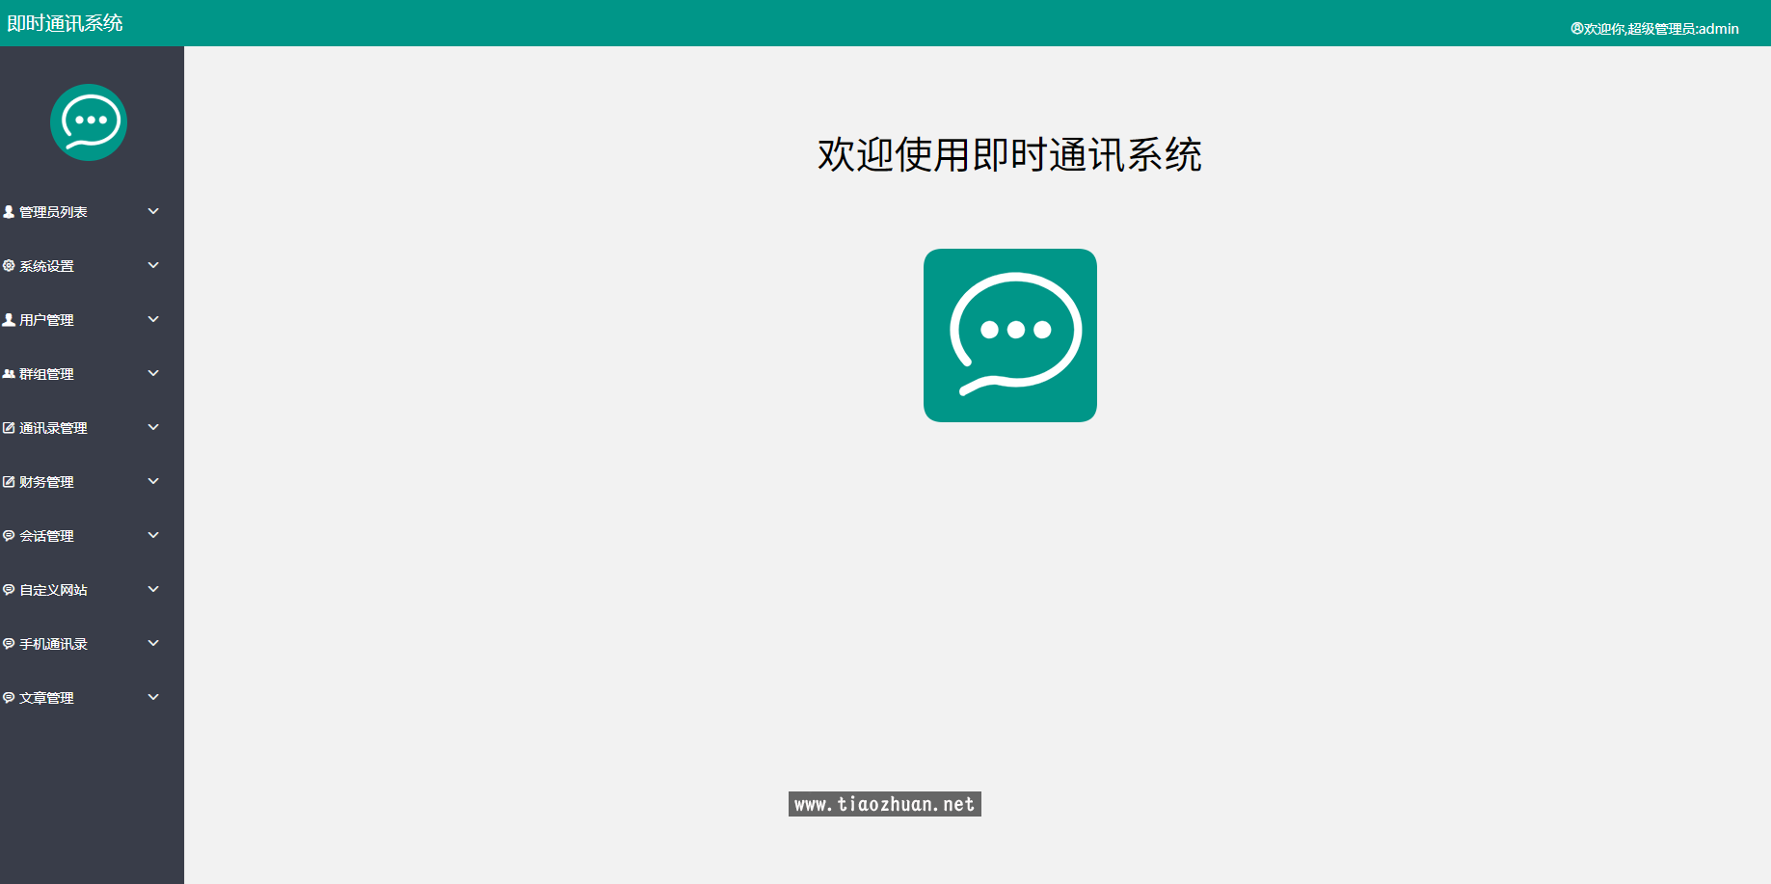The image size is (1771, 884).
Task: Click the edit icon beside 财务管理
Action: coord(9,481)
